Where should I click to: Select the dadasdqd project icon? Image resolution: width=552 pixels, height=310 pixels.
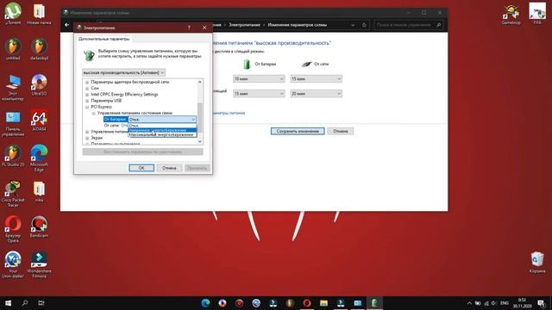click(x=39, y=49)
